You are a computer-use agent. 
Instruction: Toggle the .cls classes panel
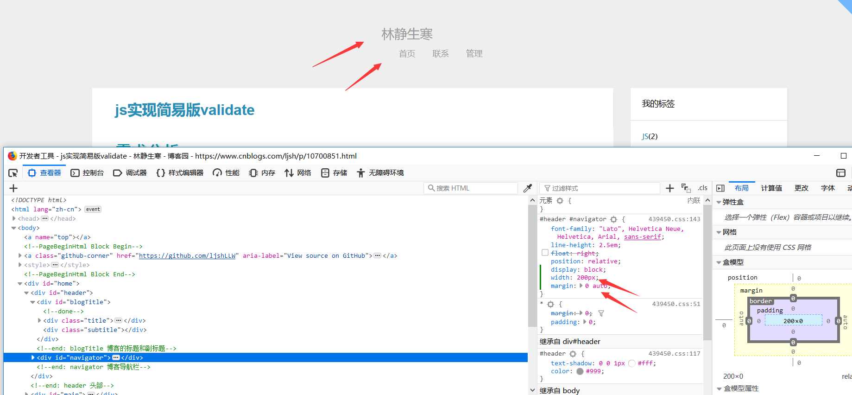pyautogui.click(x=703, y=188)
